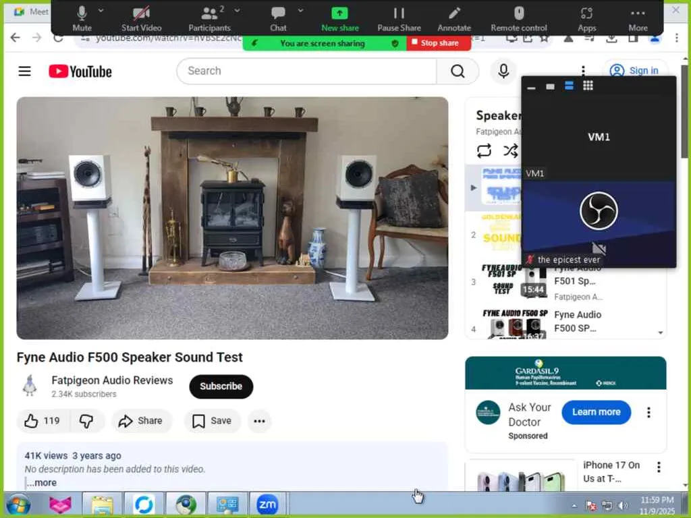Focus the YouTube Search field

click(306, 71)
